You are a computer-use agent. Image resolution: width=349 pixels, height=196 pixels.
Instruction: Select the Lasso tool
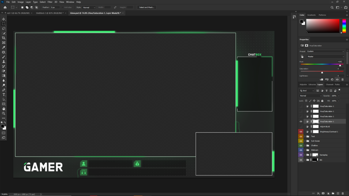pyautogui.click(x=3, y=28)
